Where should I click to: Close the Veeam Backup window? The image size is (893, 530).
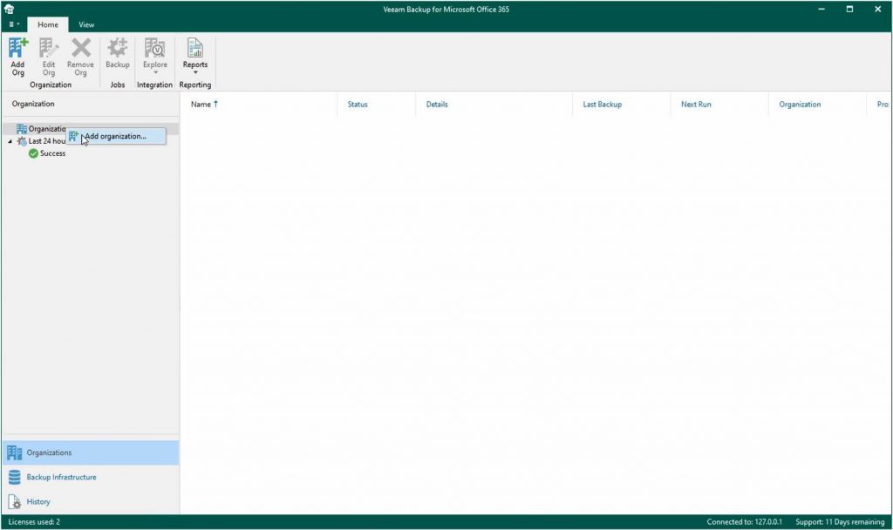(877, 9)
